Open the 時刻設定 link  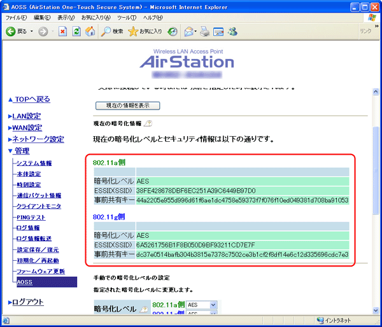29,184
